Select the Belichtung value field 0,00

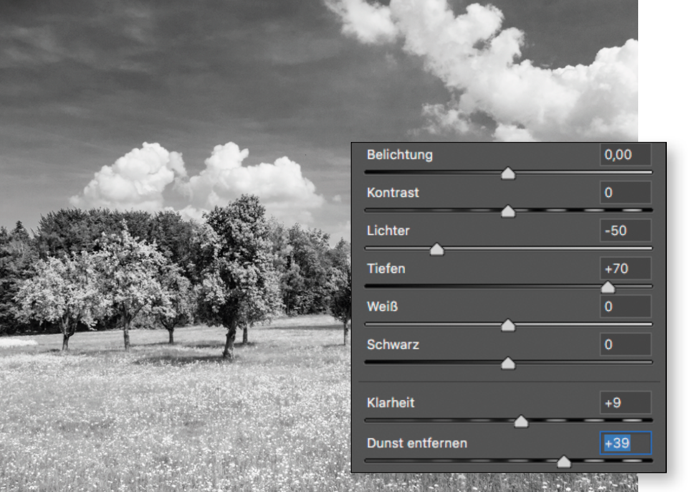click(625, 154)
